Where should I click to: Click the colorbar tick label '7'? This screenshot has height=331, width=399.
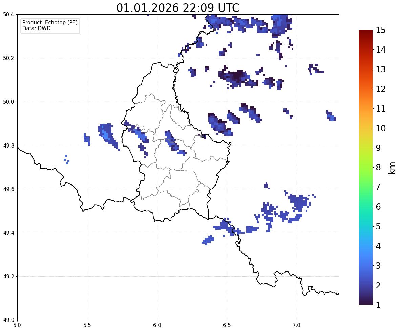[x=378, y=187]
